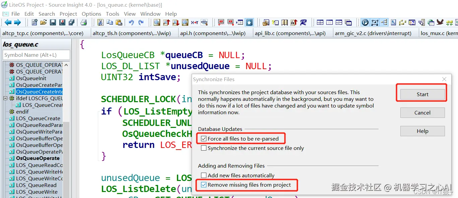Open the Search menu
This screenshot has width=458, height=198.
(x=47, y=14)
